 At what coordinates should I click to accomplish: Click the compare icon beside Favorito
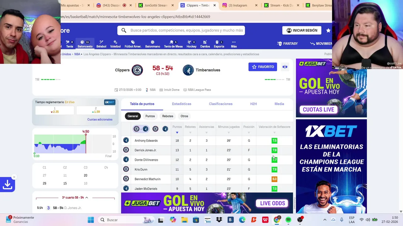click(285, 67)
